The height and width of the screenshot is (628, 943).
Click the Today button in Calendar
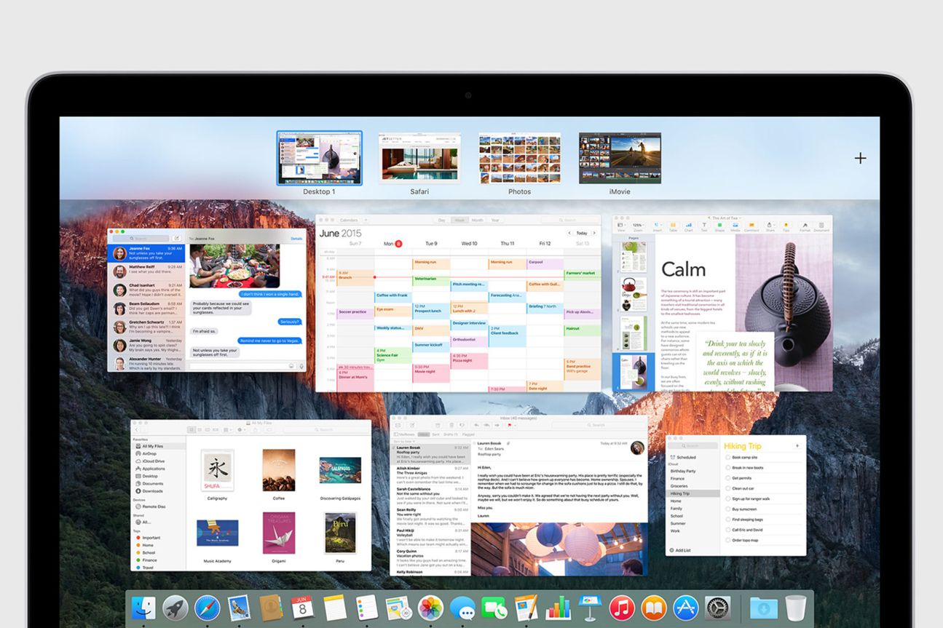(x=581, y=233)
